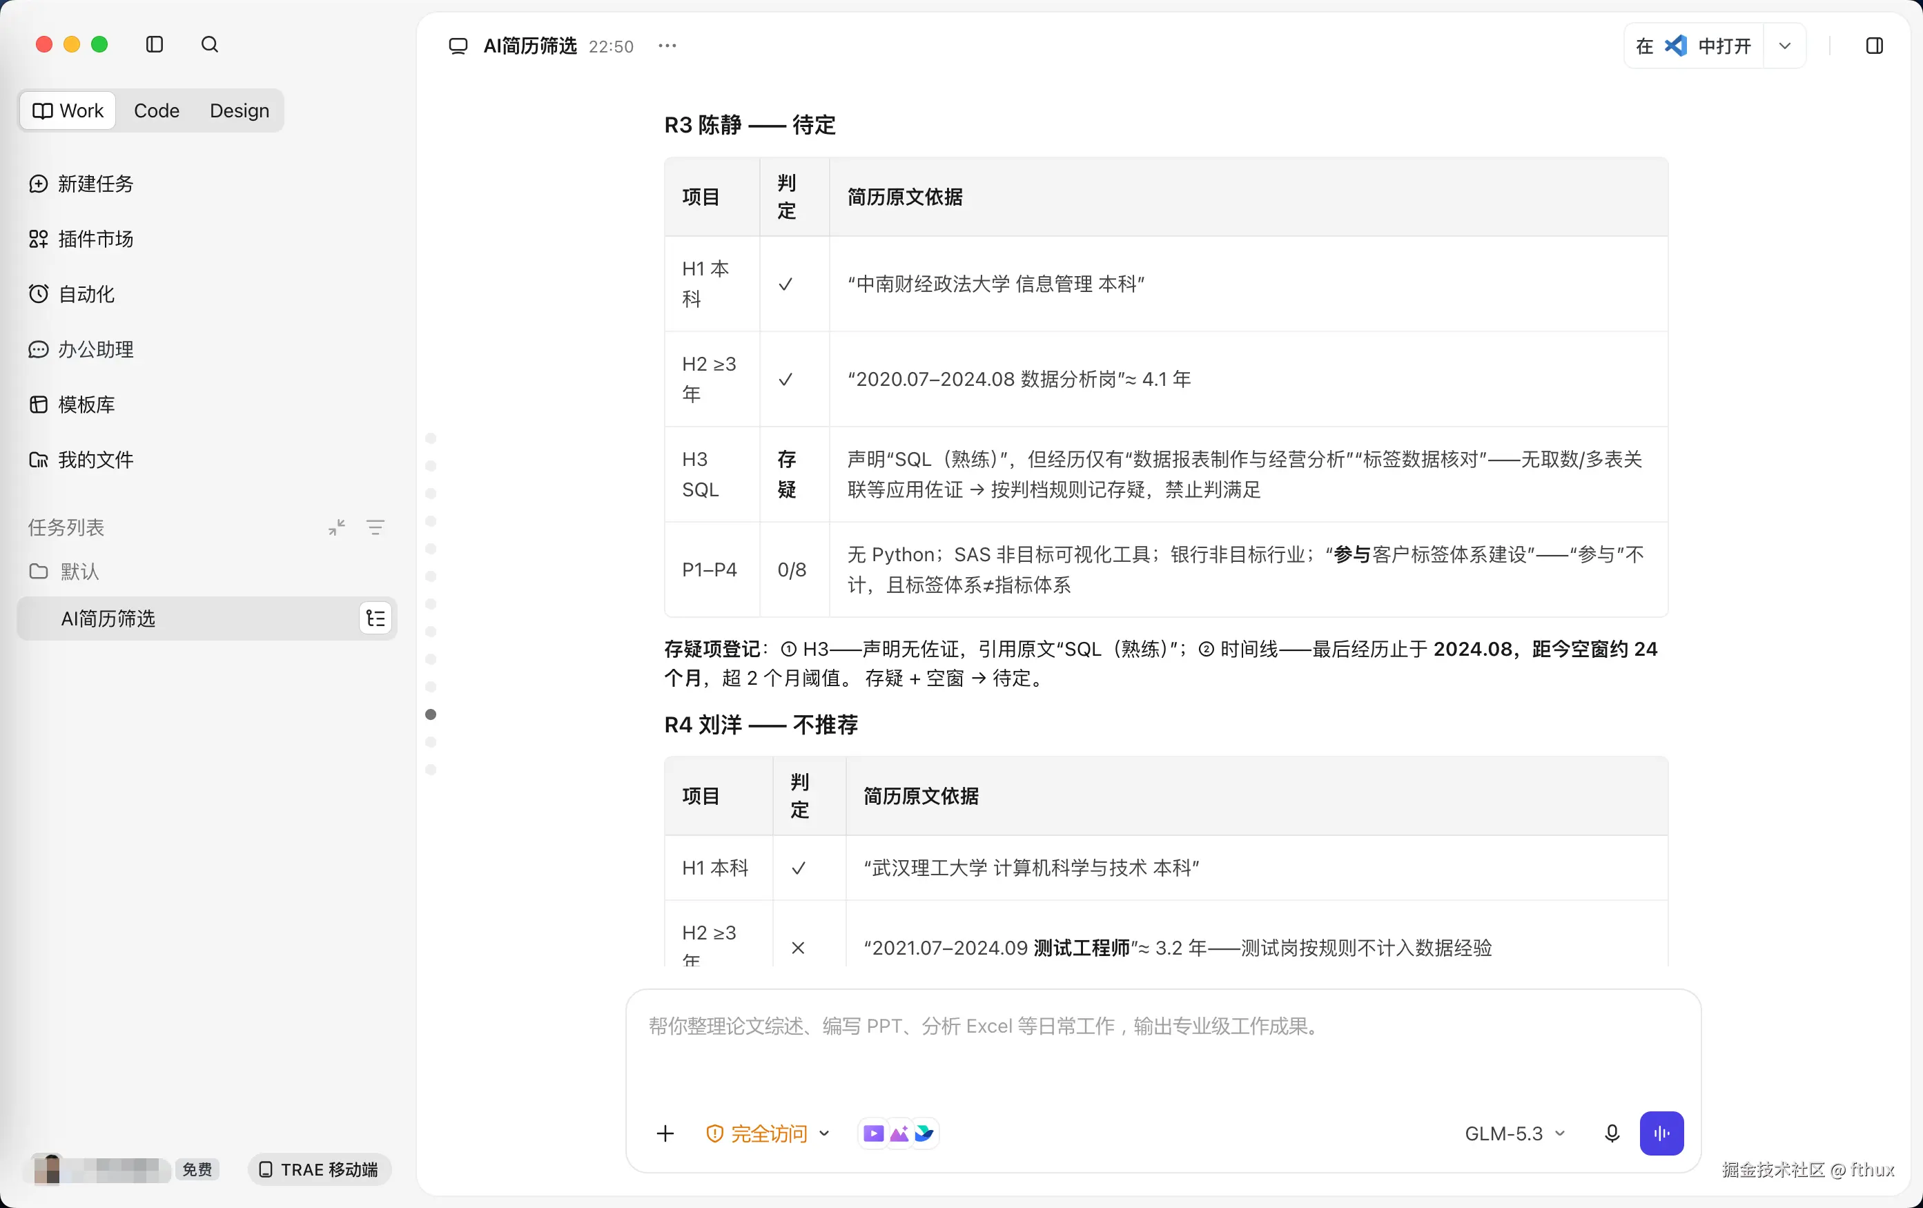Open the 模板库 template library
Screen dimensions: 1923x1208
(x=72, y=404)
